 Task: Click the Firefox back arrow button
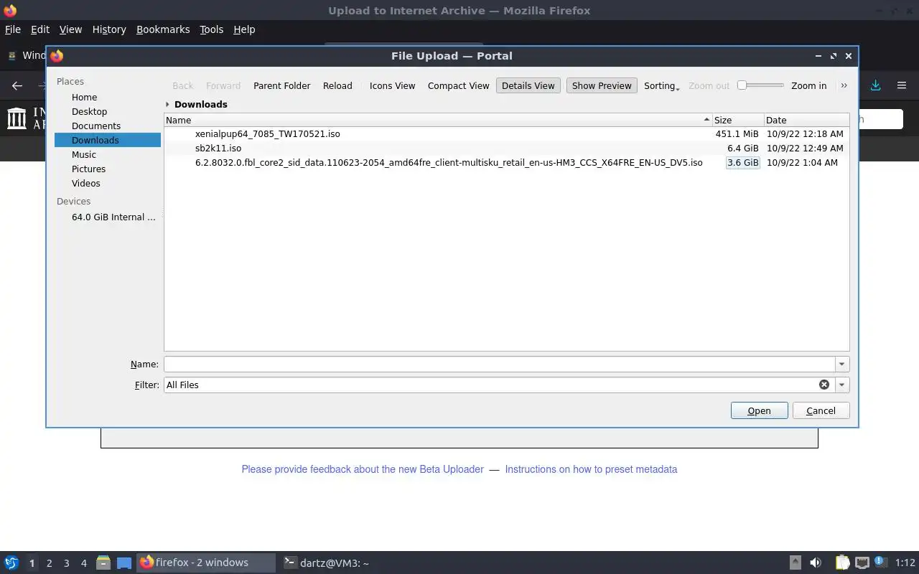point(17,85)
